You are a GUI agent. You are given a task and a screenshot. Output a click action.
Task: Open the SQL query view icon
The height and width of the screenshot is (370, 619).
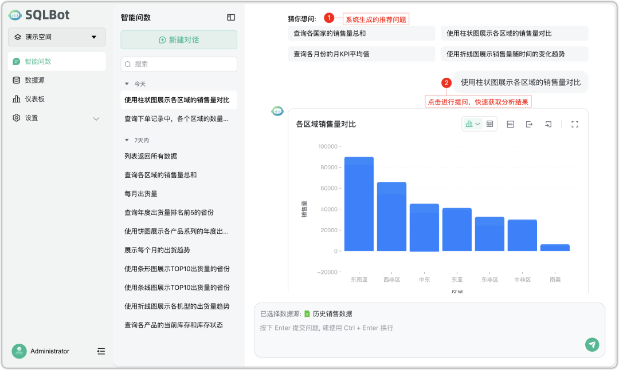pyautogui.click(x=511, y=124)
